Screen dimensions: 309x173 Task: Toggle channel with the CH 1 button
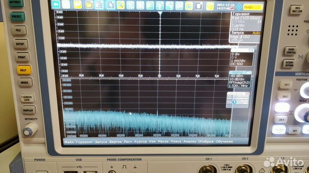[x=286, y=84]
